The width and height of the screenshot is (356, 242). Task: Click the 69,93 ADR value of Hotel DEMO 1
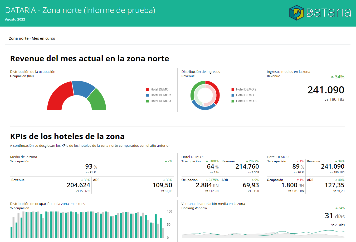click(x=251, y=185)
